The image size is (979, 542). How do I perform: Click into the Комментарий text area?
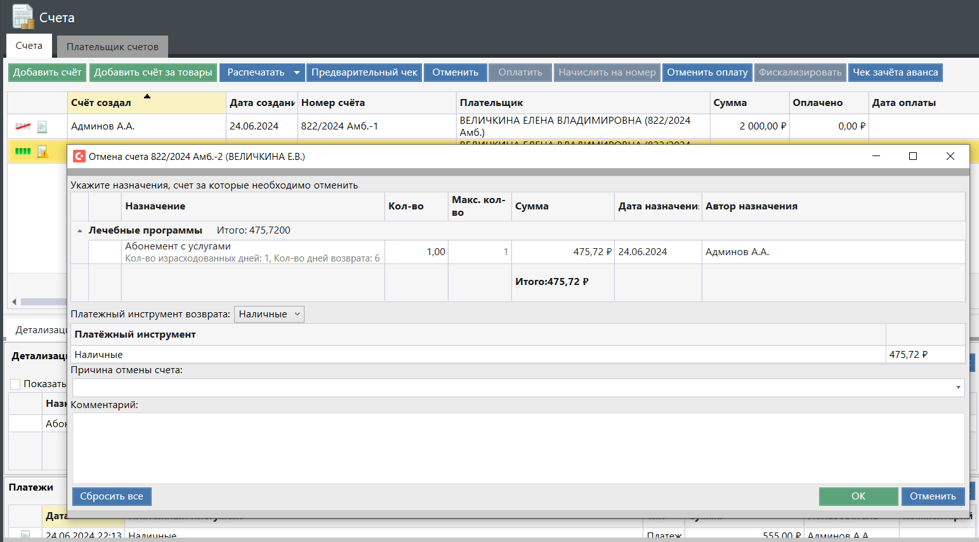(518, 447)
